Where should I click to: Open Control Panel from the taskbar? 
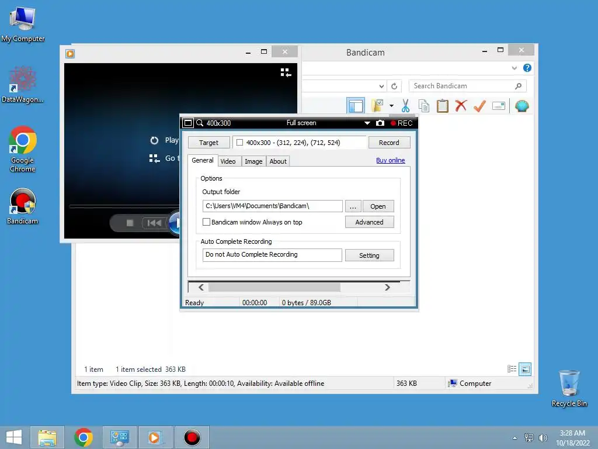point(120,437)
